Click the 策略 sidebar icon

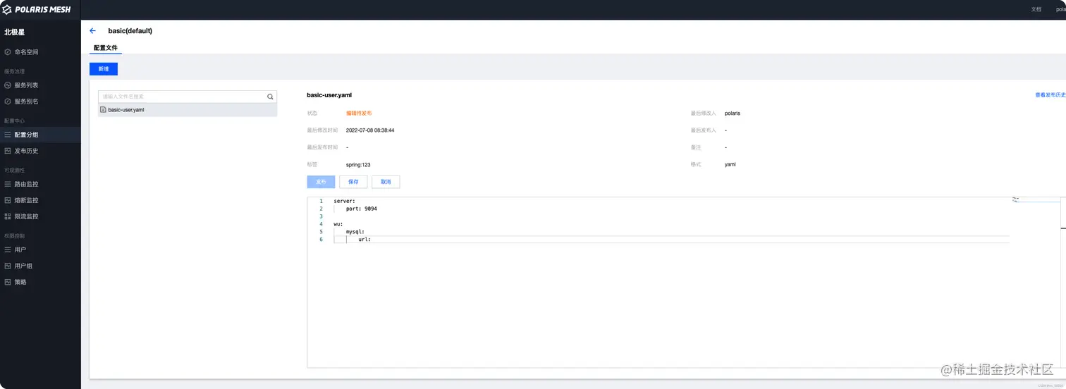pyautogui.click(x=8, y=282)
